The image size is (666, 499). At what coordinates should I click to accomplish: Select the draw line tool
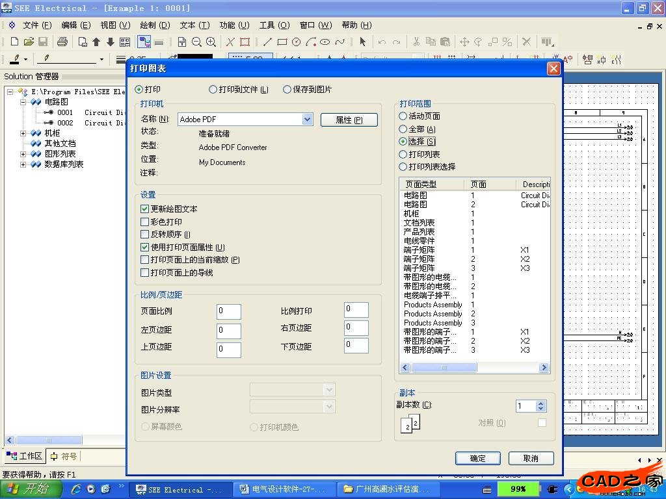[x=267, y=42]
